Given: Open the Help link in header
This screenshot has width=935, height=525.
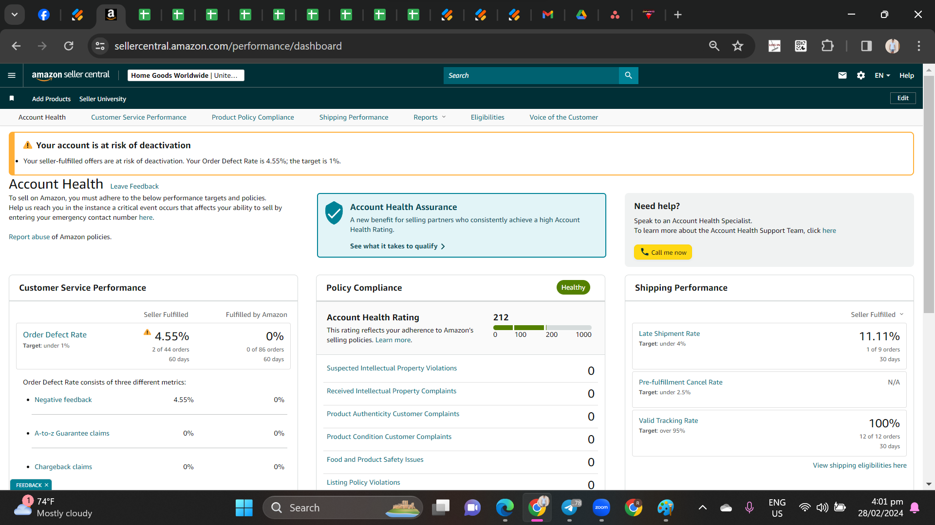Looking at the screenshot, I should [907, 75].
